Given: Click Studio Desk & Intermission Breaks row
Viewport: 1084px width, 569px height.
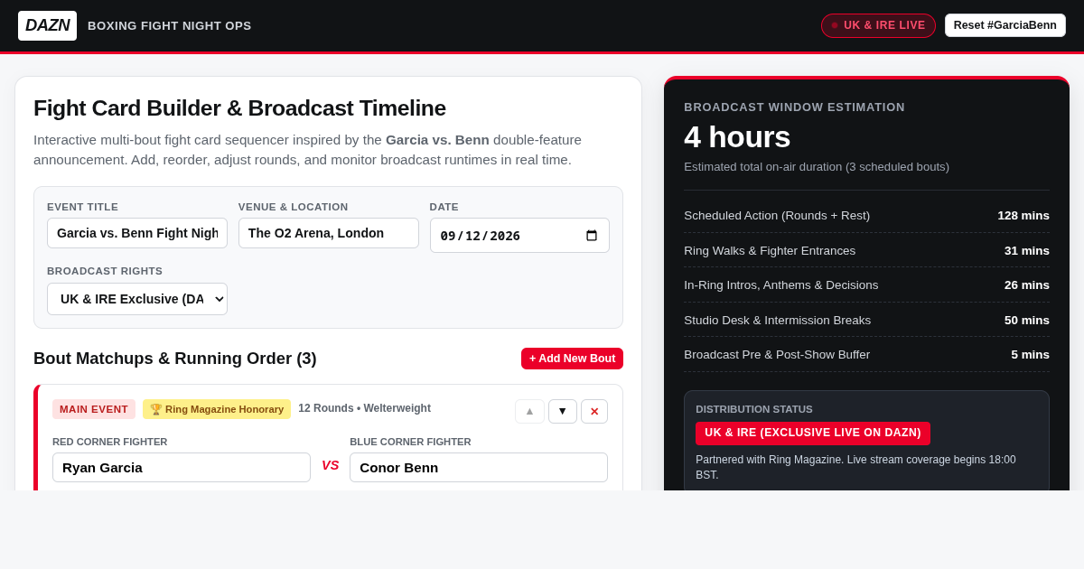Looking at the screenshot, I should pos(866,320).
